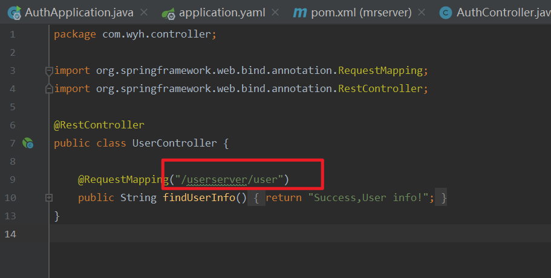The height and width of the screenshot is (278, 551).
Task: Click the findUserInfo method name
Action: point(198,198)
